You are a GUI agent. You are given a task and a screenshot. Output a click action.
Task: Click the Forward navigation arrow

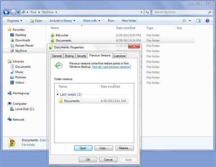pyautogui.click(x=13, y=12)
